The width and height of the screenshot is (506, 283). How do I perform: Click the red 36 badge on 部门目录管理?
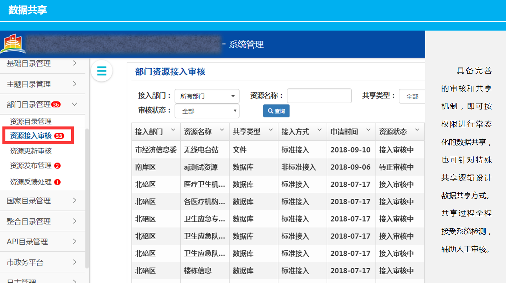coord(56,105)
